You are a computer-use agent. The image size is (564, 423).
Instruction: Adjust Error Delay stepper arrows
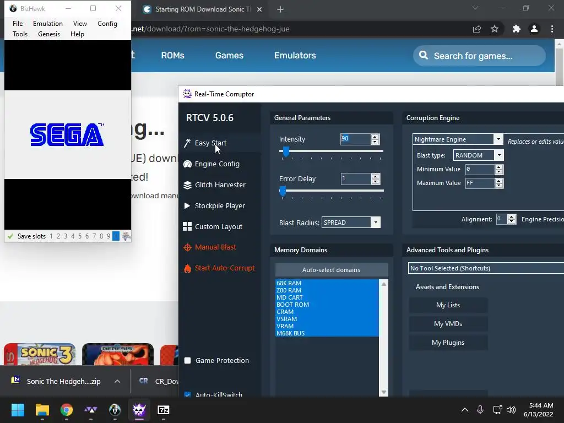click(376, 179)
